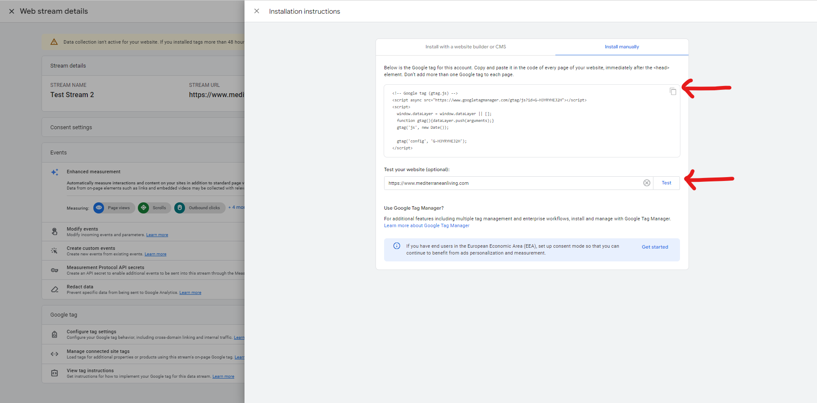
Task: Open Configure tag settings row
Action: (x=143, y=335)
